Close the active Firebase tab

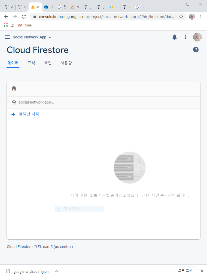[38, 7]
